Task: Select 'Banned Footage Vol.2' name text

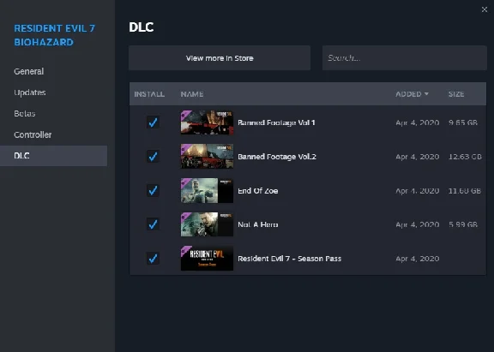Action: tap(277, 157)
